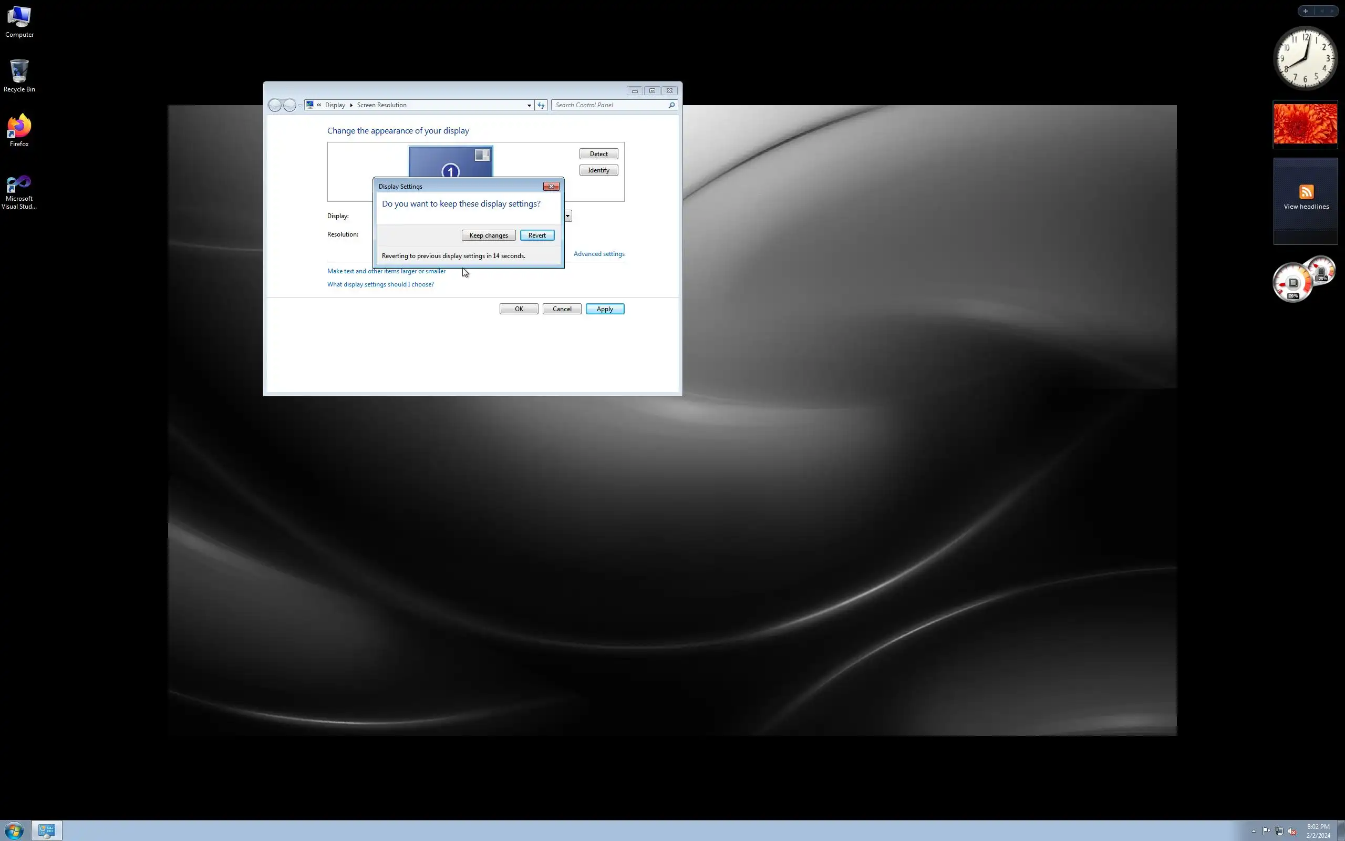Image resolution: width=1345 pixels, height=841 pixels.
Task: Open the Display selection dropdown arrow
Action: click(567, 216)
